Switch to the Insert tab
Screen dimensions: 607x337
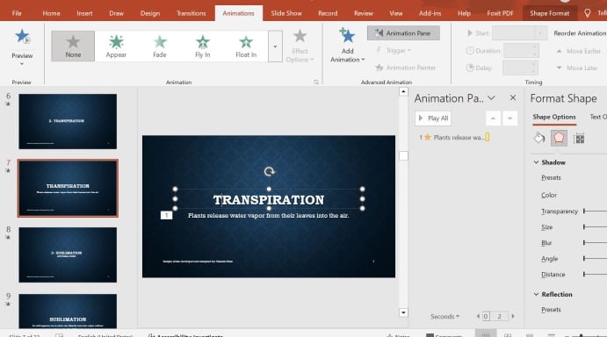(84, 13)
